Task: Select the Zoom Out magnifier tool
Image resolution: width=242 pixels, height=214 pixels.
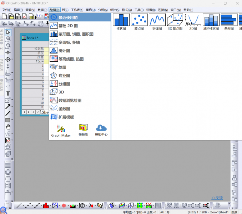Action: [8, 46]
